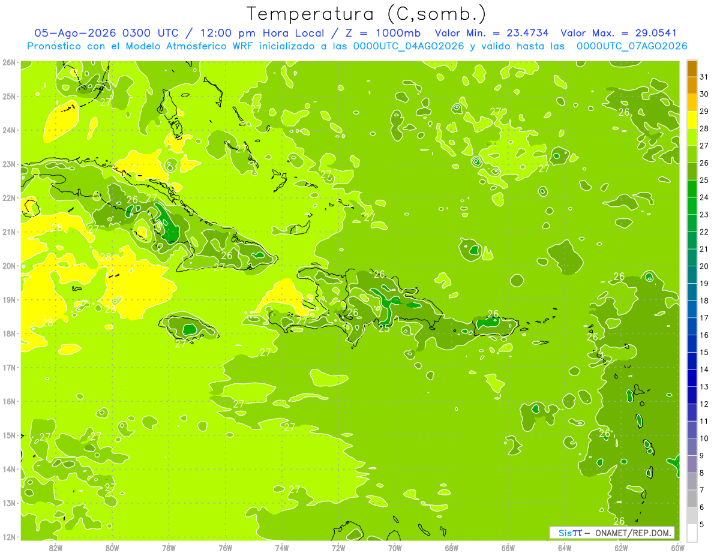This screenshot has width=720, height=556.
Task: Click the 18N latitude axis label
Action: point(8,333)
